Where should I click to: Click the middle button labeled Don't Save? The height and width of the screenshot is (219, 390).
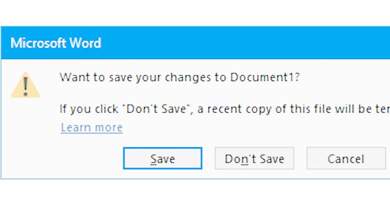(254, 159)
